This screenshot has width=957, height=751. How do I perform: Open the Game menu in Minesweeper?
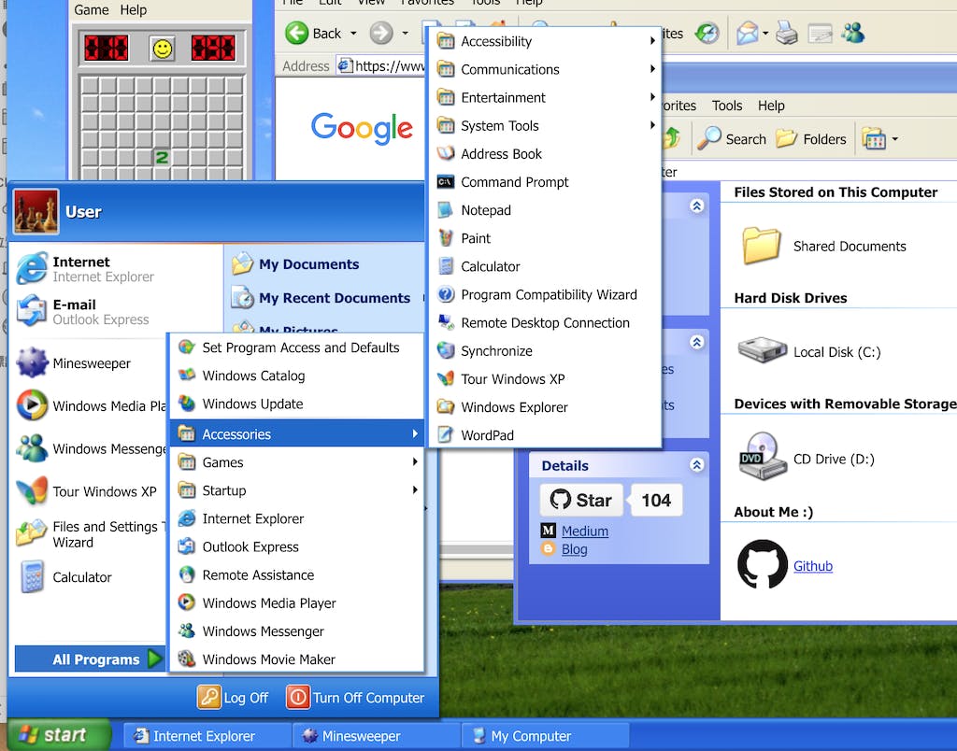[x=92, y=10]
